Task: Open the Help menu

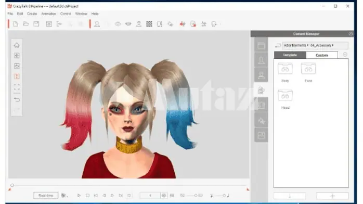Action: click(x=95, y=14)
